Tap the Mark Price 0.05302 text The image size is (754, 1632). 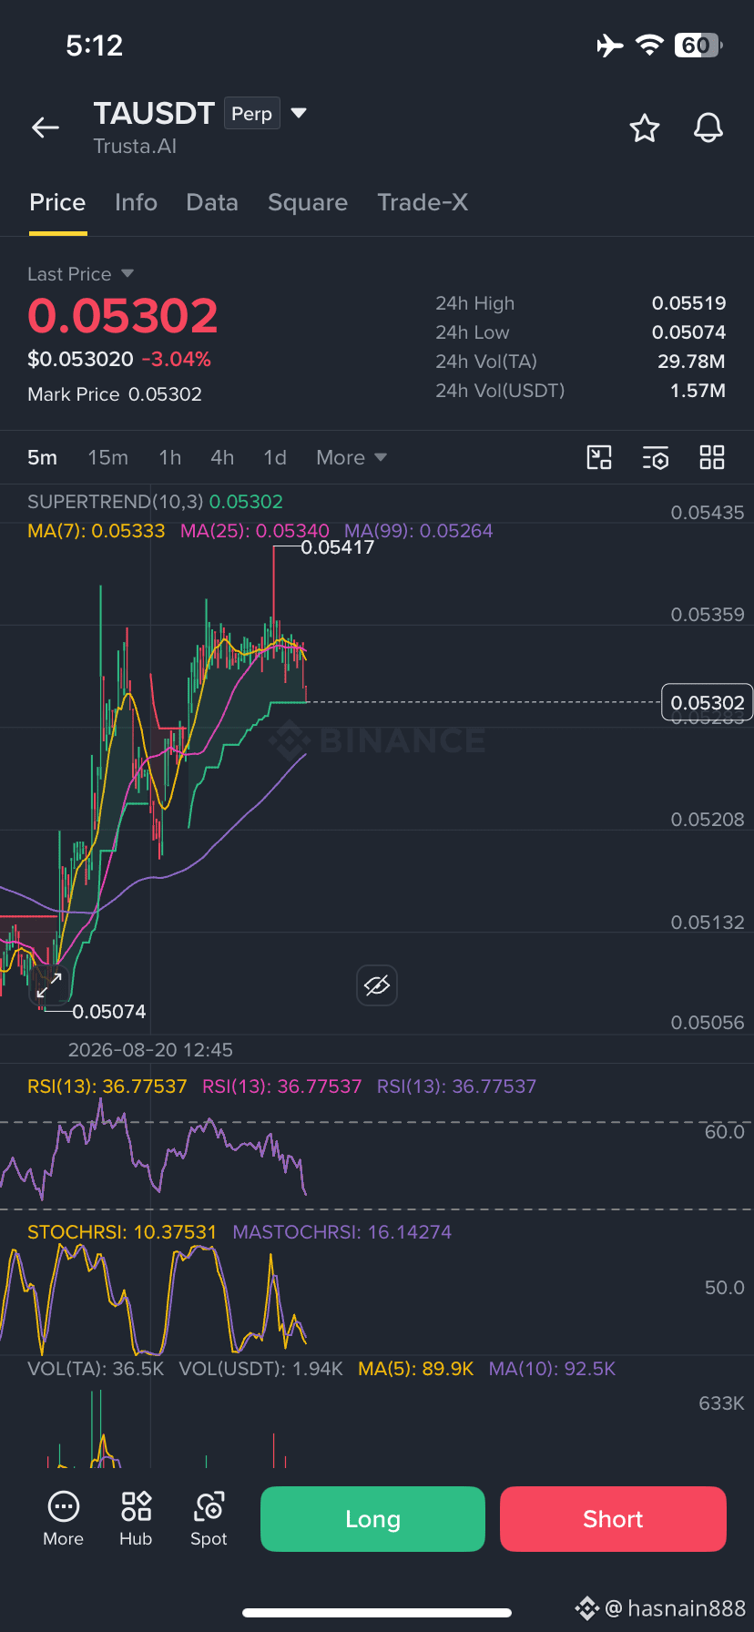click(x=115, y=393)
